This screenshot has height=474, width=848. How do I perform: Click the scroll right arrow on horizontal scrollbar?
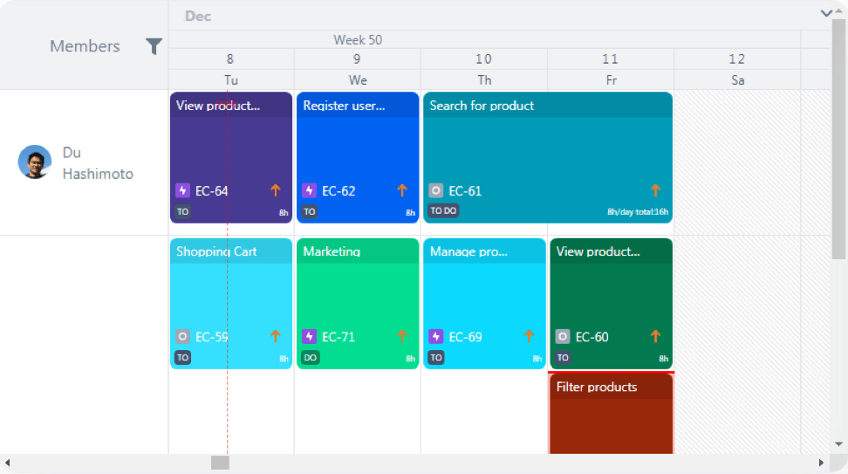coord(821,463)
